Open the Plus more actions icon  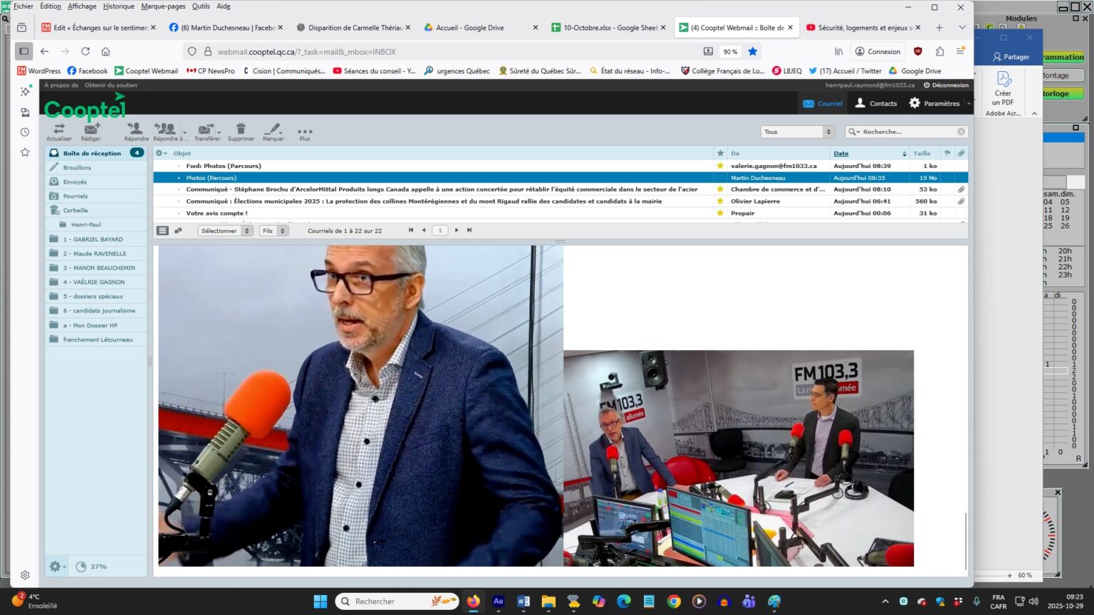pyautogui.click(x=305, y=132)
